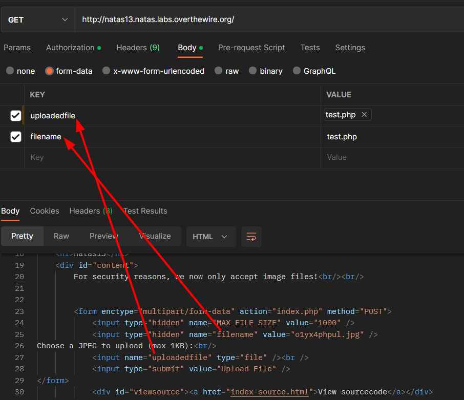Click the Pretty response view button
The height and width of the screenshot is (400, 464).
pyautogui.click(x=22, y=236)
